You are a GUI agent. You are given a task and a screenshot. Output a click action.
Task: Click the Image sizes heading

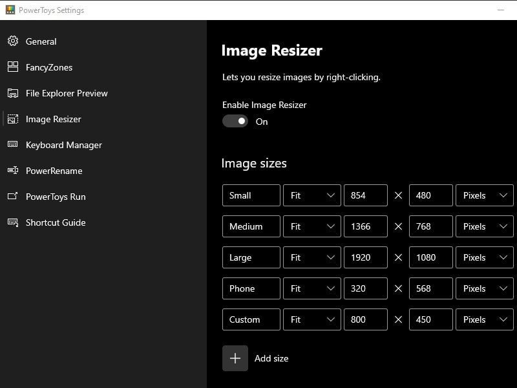click(254, 164)
